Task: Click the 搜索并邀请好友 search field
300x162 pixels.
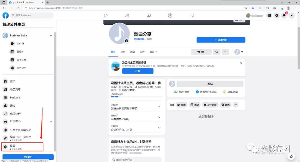Action: 136,159
